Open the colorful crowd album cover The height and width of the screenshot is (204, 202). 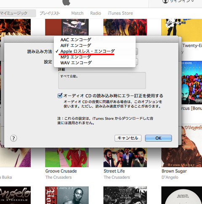pos(192,82)
